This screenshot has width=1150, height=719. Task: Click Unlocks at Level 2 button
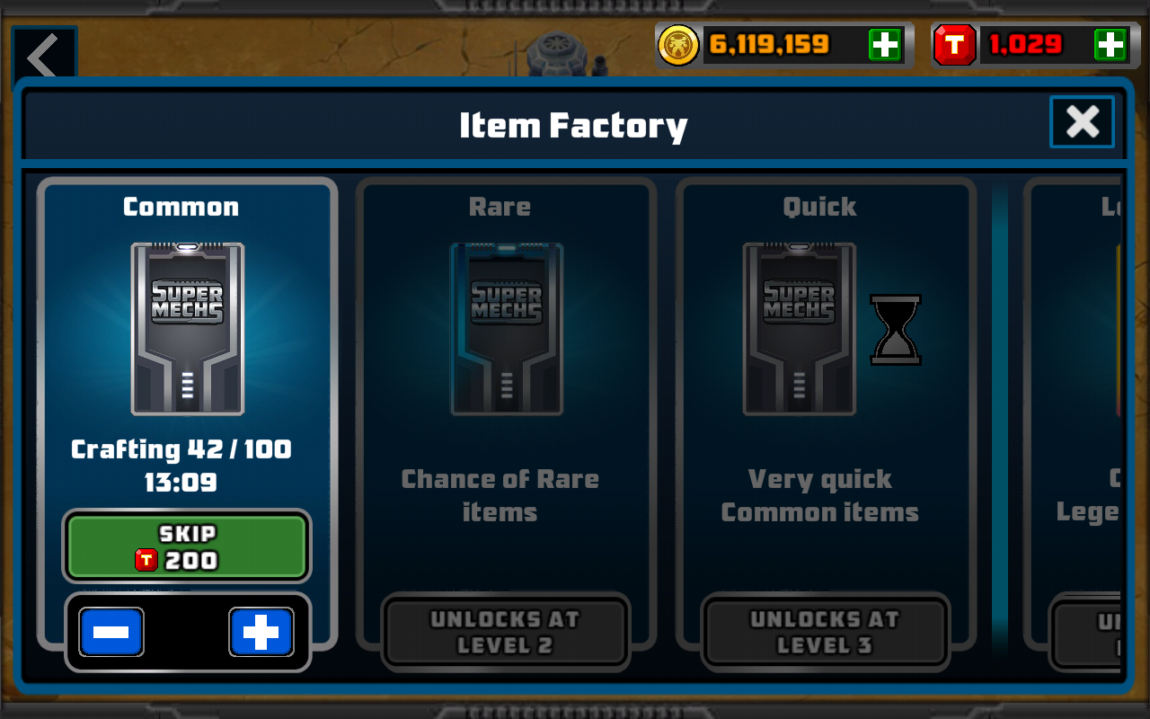(505, 632)
